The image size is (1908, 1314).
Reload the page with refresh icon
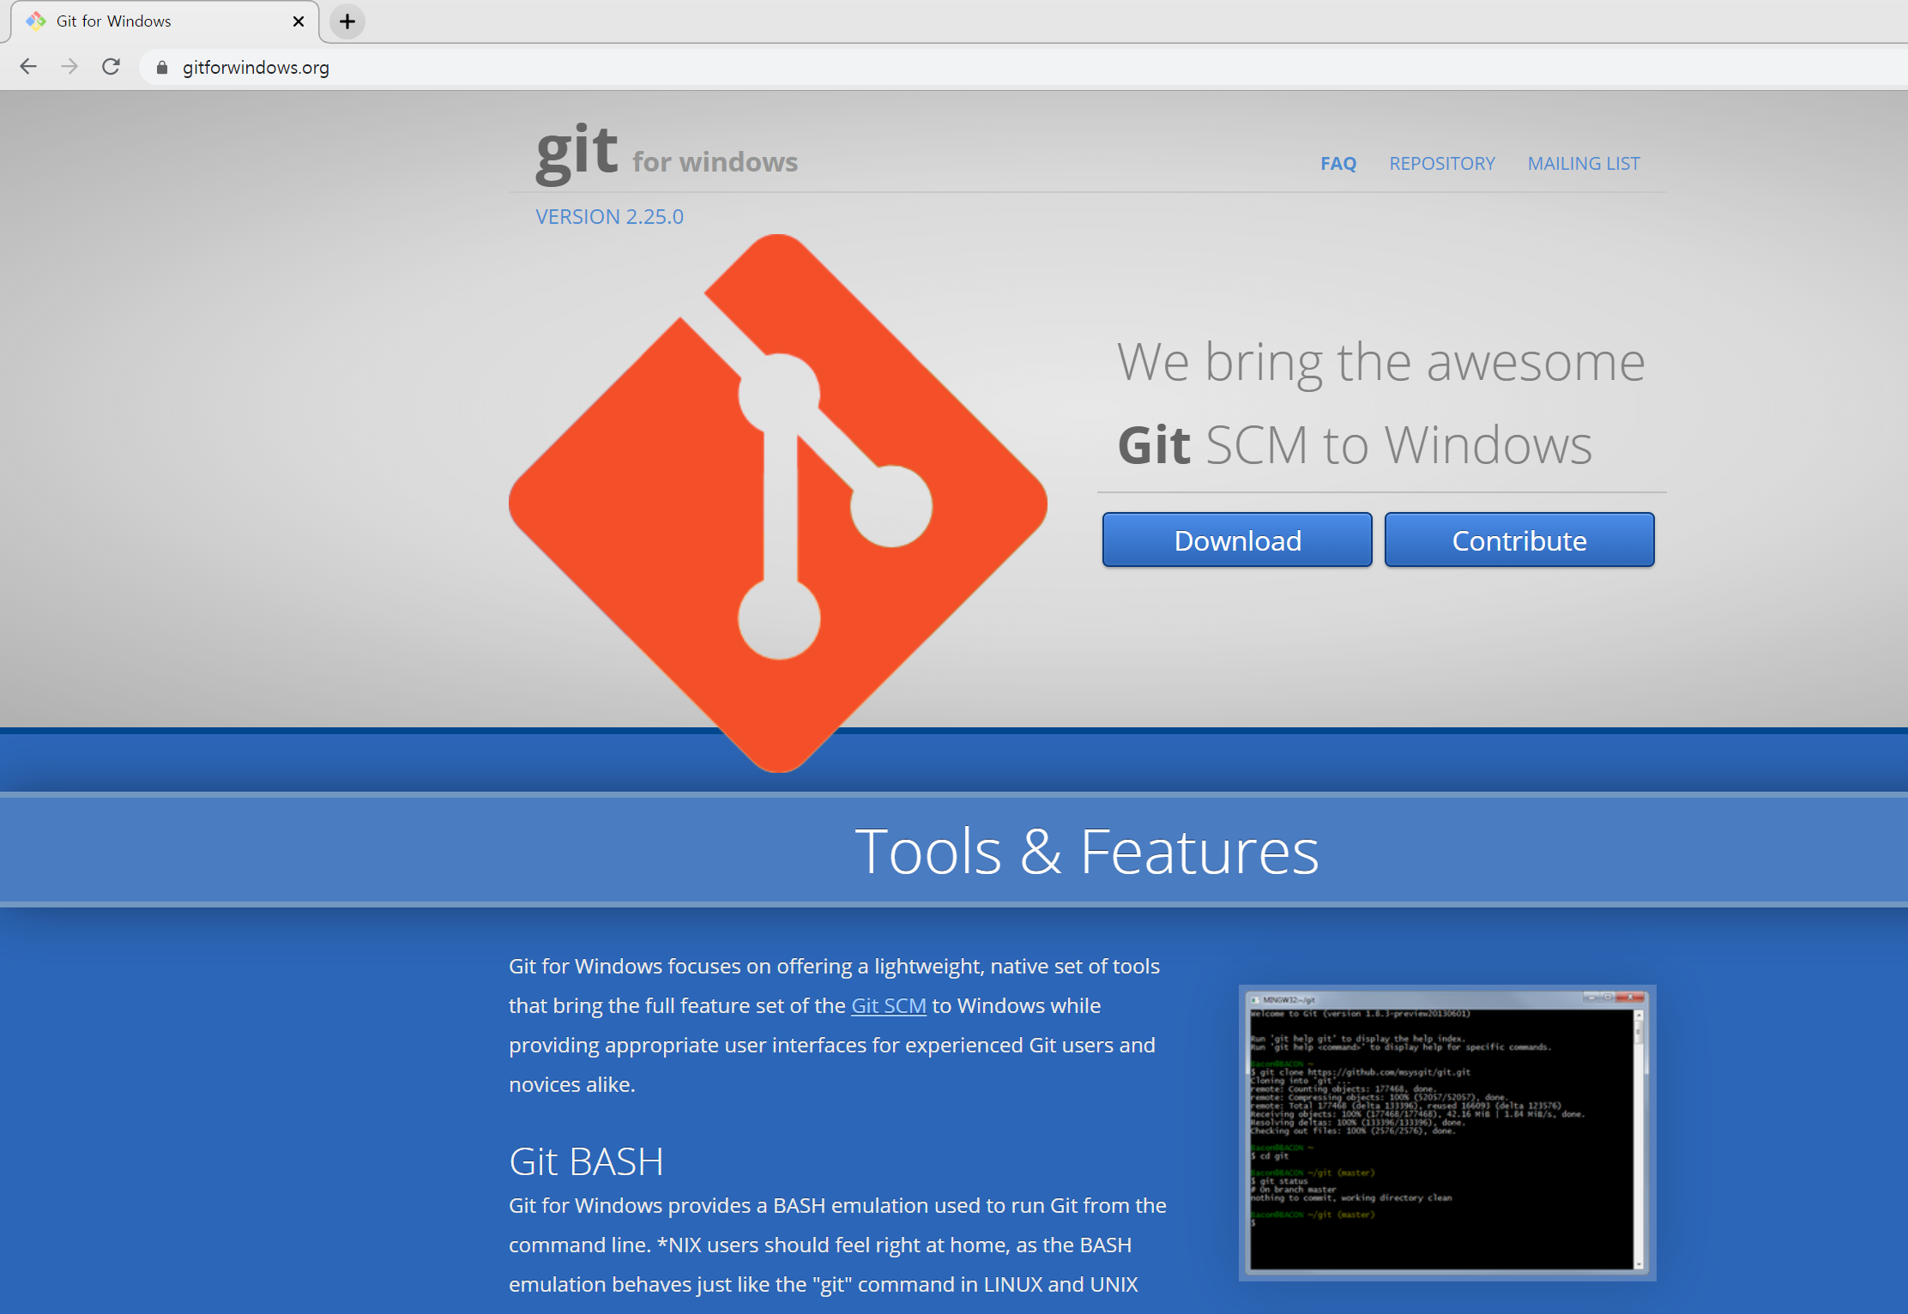click(x=111, y=67)
